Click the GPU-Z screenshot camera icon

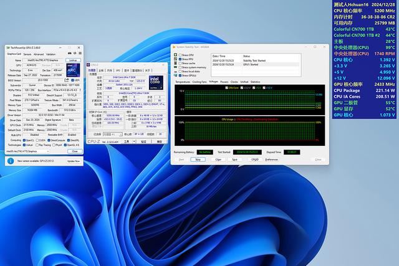point(69,54)
